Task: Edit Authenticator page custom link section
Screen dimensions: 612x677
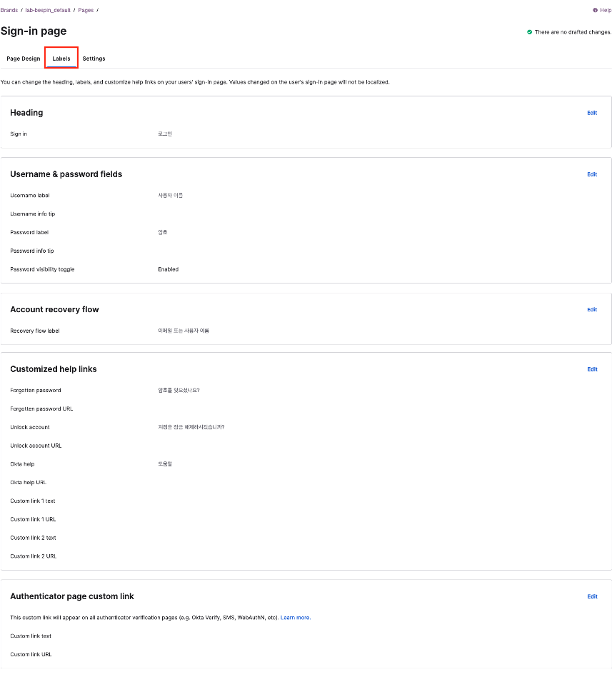Action: tap(592, 596)
